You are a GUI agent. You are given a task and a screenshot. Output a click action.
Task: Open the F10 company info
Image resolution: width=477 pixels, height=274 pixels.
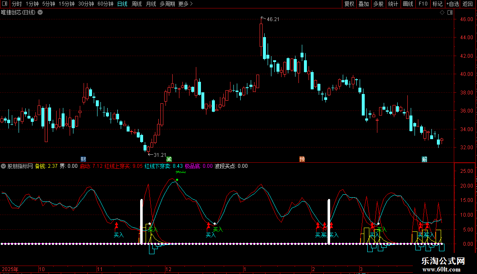pos(423,4)
